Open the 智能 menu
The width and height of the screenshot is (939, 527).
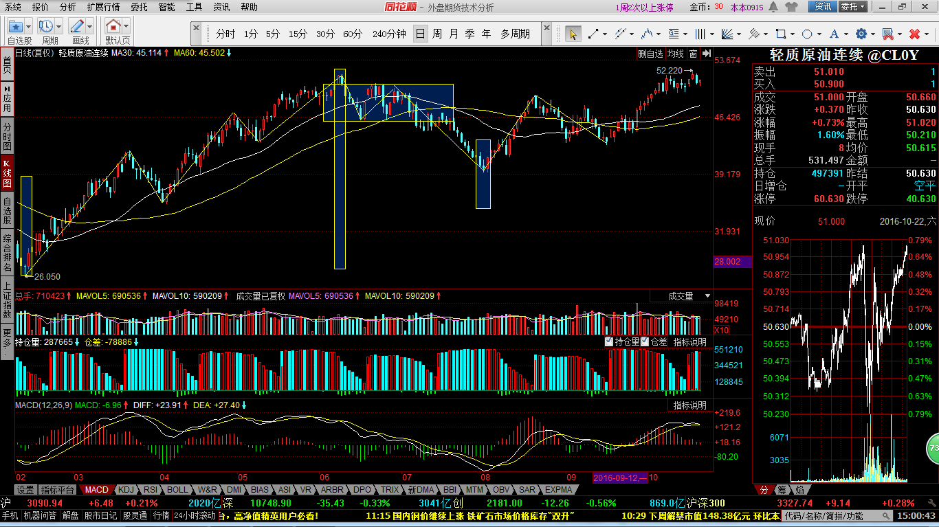click(166, 7)
